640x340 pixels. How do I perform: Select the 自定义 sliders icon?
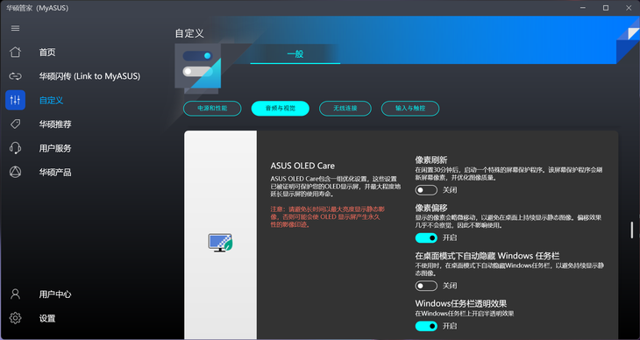point(15,100)
